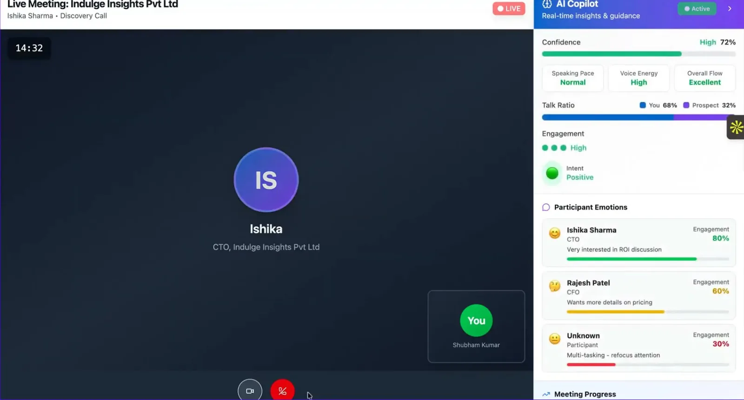Click Ishika Sharma's smiling emoji
The image size is (744, 400).
click(555, 233)
